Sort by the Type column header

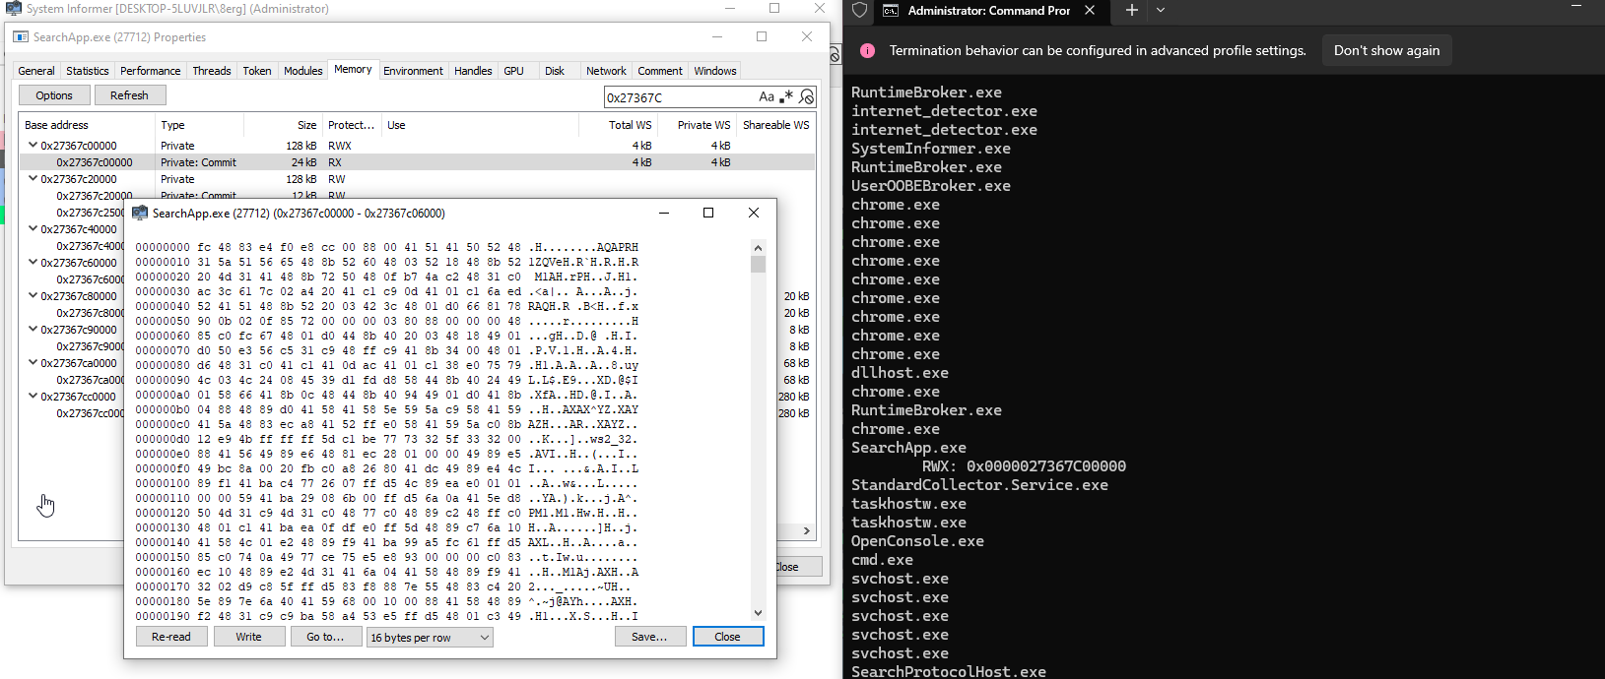click(x=200, y=125)
